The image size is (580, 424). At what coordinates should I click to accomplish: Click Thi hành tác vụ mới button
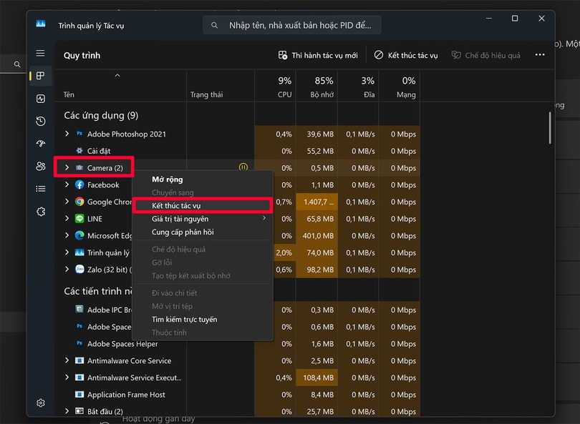pyautogui.click(x=317, y=55)
